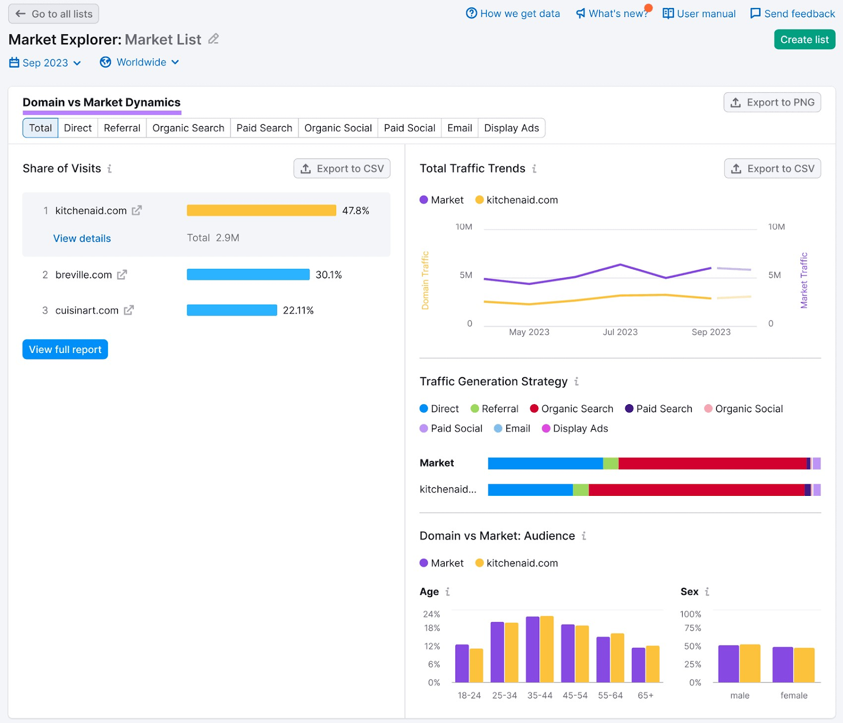Switch to the Referral tab
This screenshot has height=723, width=843.
click(x=122, y=128)
